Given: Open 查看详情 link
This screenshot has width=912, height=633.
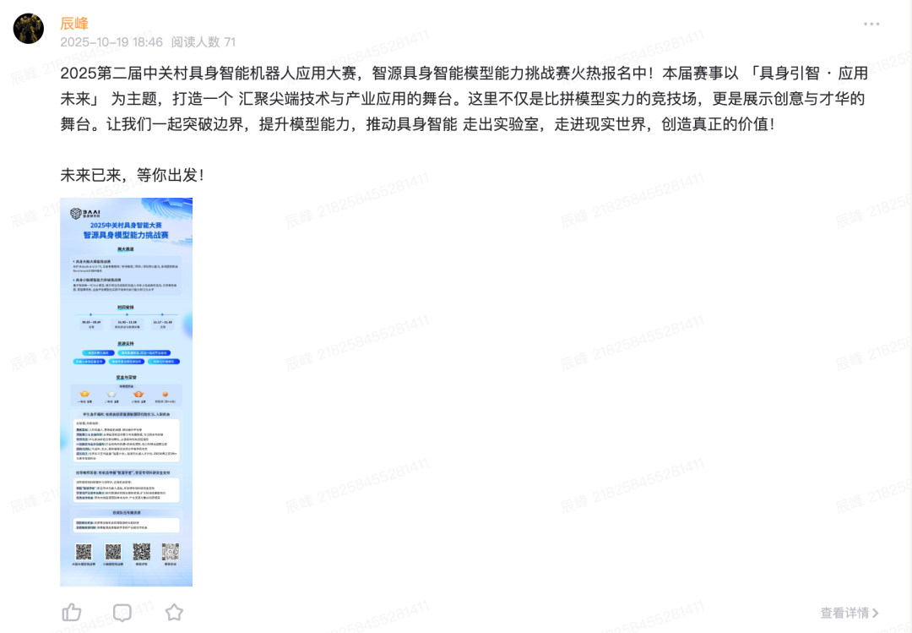Looking at the screenshot, I should click(850, 613).
